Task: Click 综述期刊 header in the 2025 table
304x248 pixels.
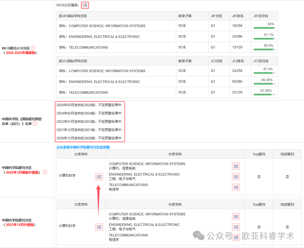Action: click(x=287, y=154)
